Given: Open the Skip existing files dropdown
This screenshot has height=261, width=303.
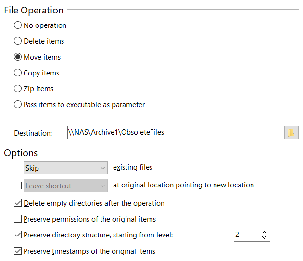Looking at the screenshot, I should click(65, 168).
